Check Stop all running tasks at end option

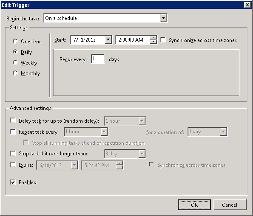coord(26,143)
